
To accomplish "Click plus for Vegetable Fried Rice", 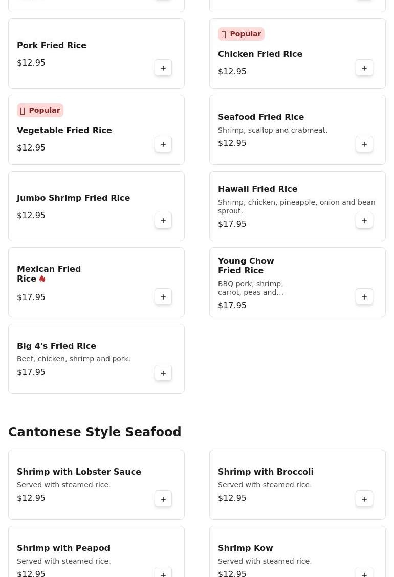I will (x=163, y=144).
